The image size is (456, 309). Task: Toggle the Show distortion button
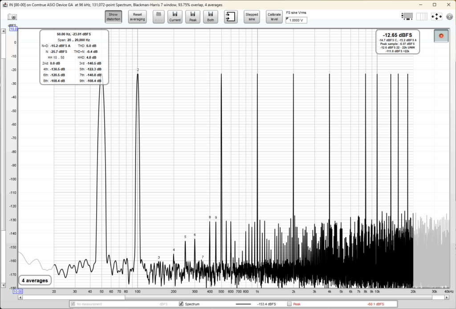pyautogui.click(x=114, y=16)
